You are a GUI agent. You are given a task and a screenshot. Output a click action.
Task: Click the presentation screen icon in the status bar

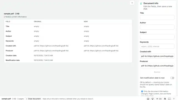pyautogui.click(x=153, y=99)
